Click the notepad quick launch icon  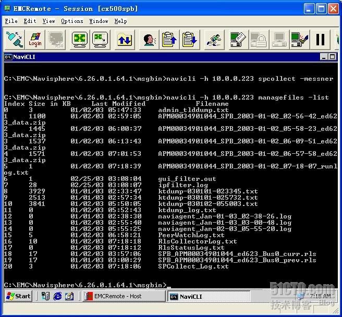click(69, 296)
